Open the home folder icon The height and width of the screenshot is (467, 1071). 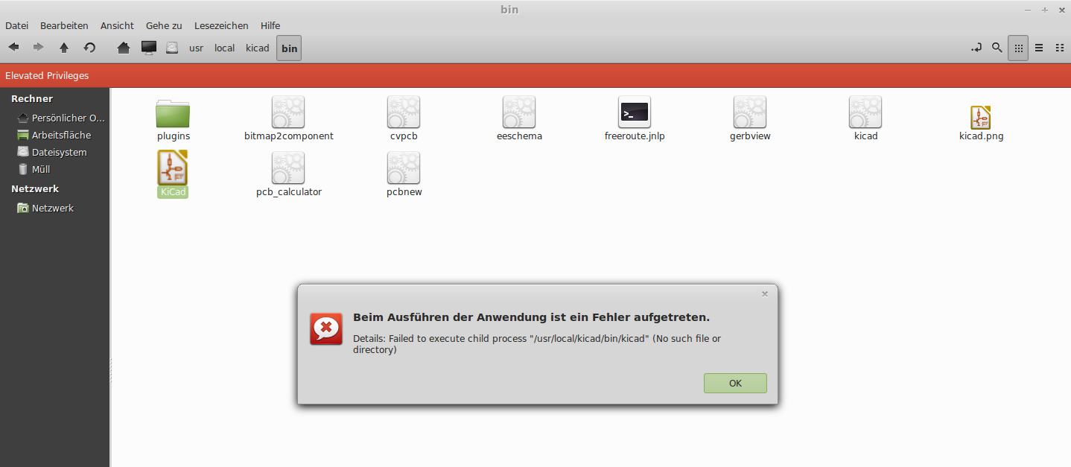coord(124,48)
